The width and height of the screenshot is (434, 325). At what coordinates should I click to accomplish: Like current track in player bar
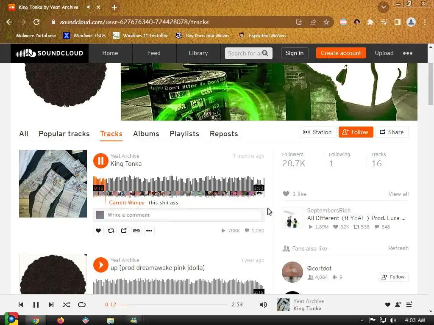pyautogui.click(x=388, y=305)
